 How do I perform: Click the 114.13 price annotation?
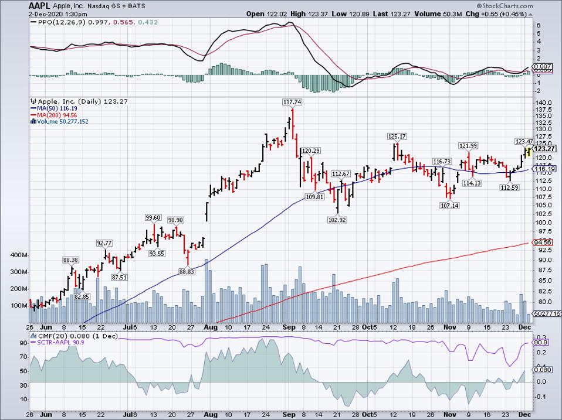coord(472,183)
